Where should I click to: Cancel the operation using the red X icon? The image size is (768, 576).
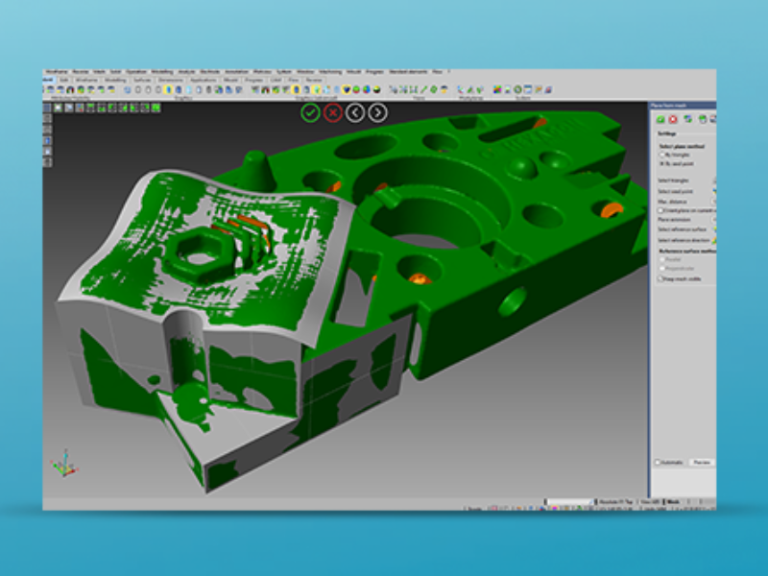(332, 112)
